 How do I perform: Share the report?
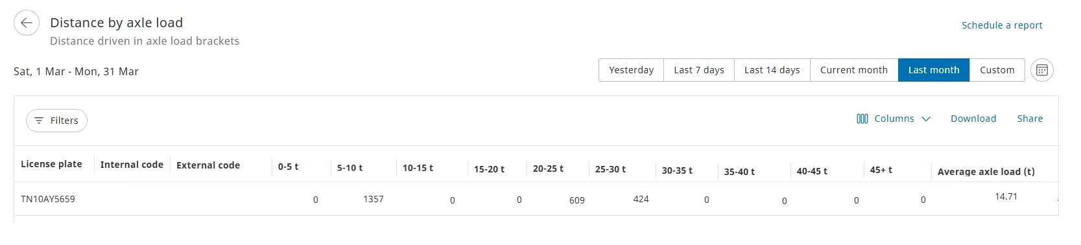[x=1030, y=119]
